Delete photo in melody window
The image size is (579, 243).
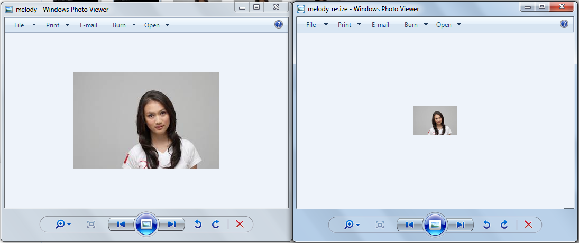click(x=240, y=224)
